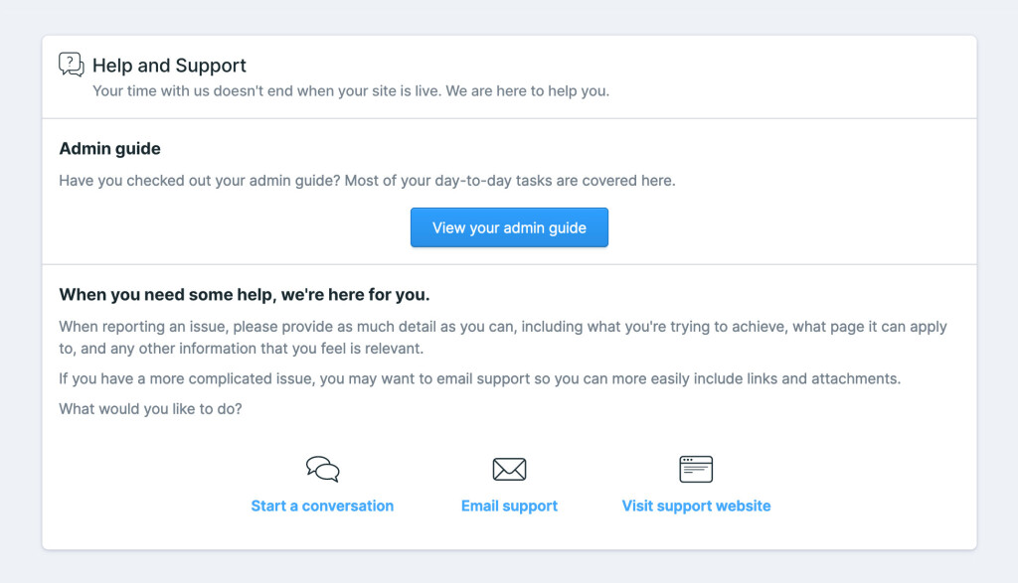Start a conversation with support

[x=322, y=506]
